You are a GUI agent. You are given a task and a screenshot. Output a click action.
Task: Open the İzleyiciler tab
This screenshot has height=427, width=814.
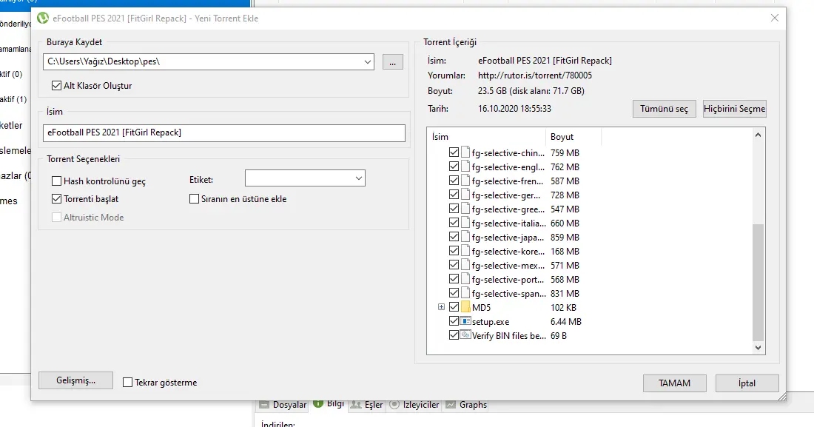(x=414, y=405)
